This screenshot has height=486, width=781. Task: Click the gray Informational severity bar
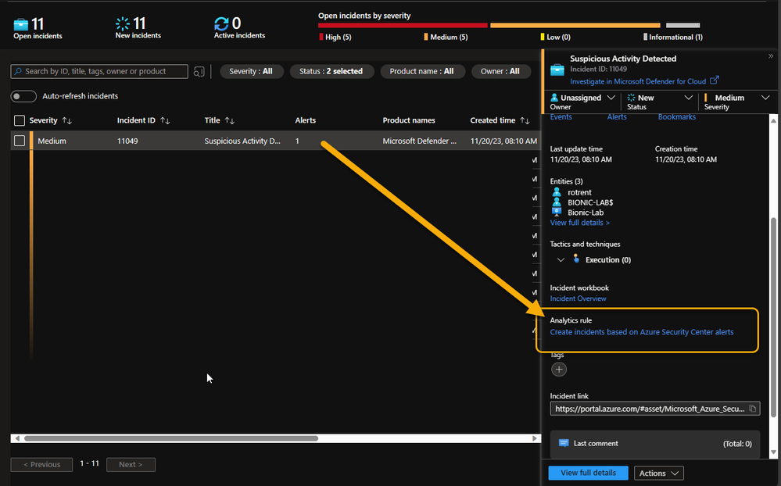tap(682, 26)
